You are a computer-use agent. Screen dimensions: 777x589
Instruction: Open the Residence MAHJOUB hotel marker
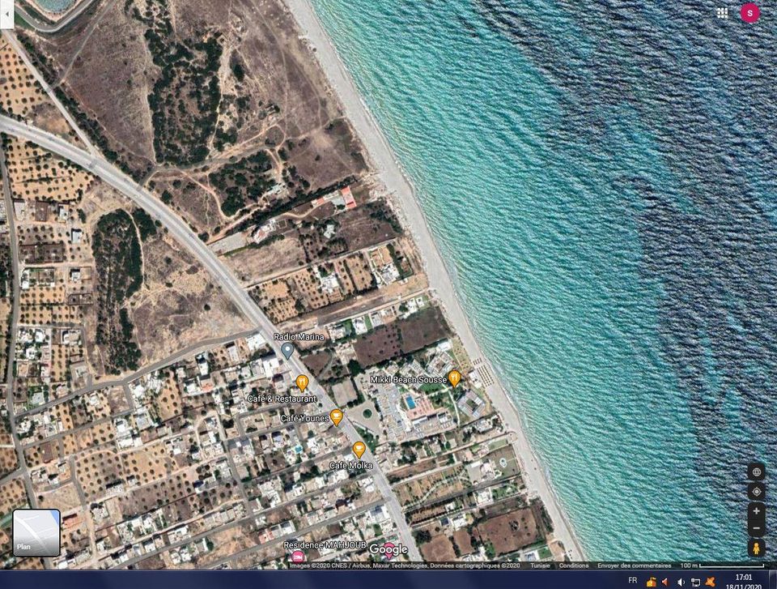[x=298, y=556]
